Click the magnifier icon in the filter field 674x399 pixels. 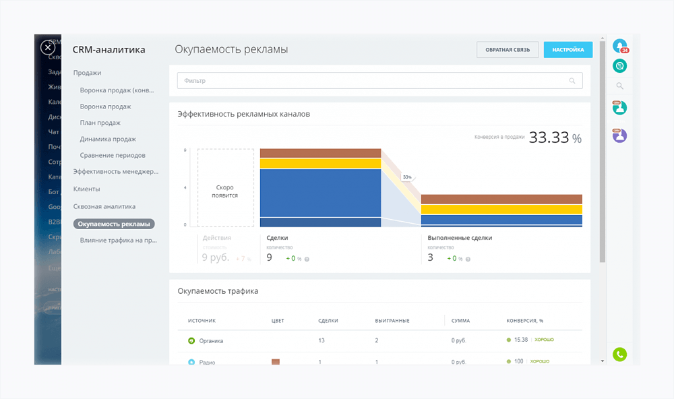572,81
